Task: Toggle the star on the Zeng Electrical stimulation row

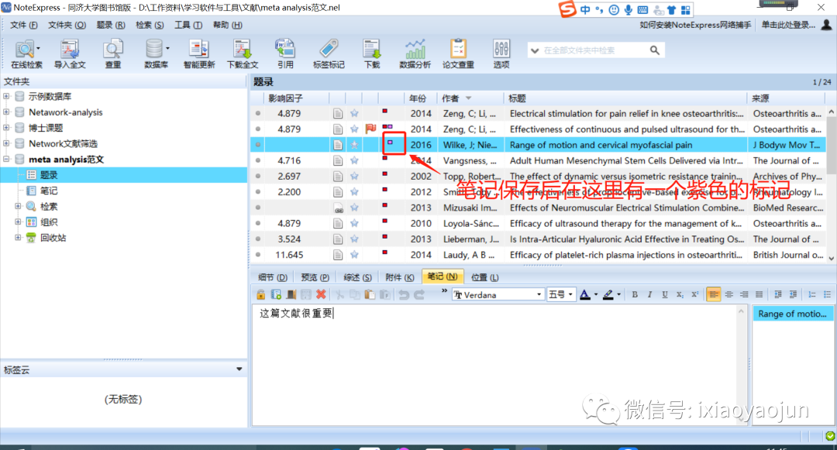Action: [354, 113]
